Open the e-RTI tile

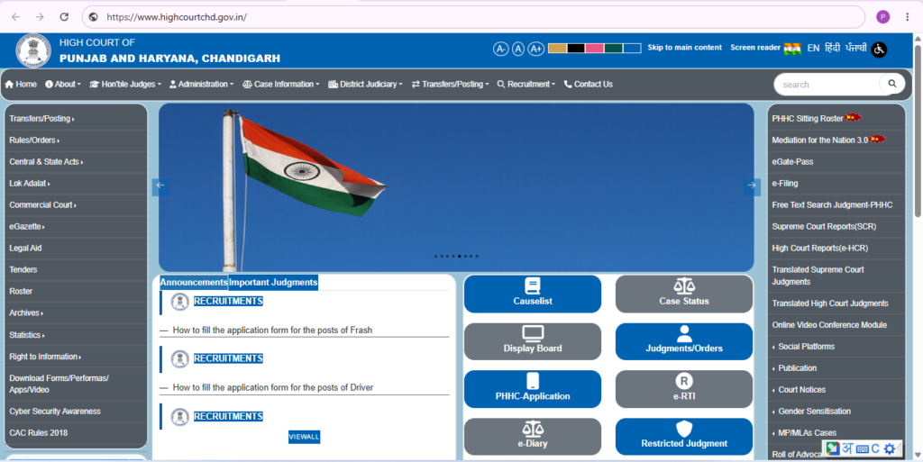(684, 389)
